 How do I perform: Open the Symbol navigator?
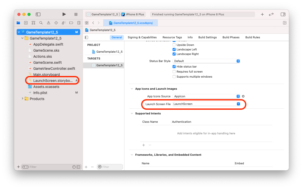click(x=33, y=23)
